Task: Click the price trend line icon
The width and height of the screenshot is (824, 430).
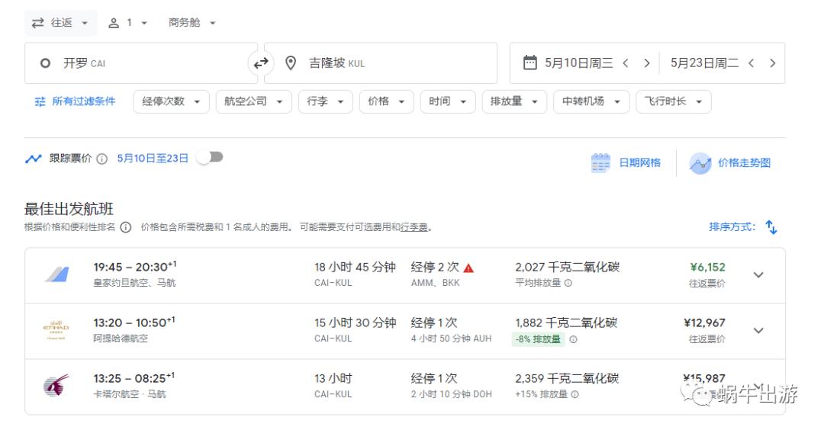Action: (33, 159)
